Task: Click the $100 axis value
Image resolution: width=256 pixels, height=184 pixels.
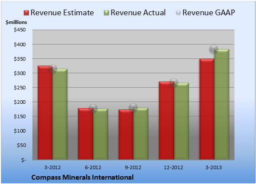Action: pos(20,131)
